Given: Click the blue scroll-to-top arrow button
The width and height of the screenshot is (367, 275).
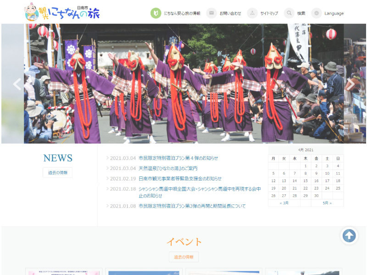Looking at the screenshot, I should (x=349, y=236).
